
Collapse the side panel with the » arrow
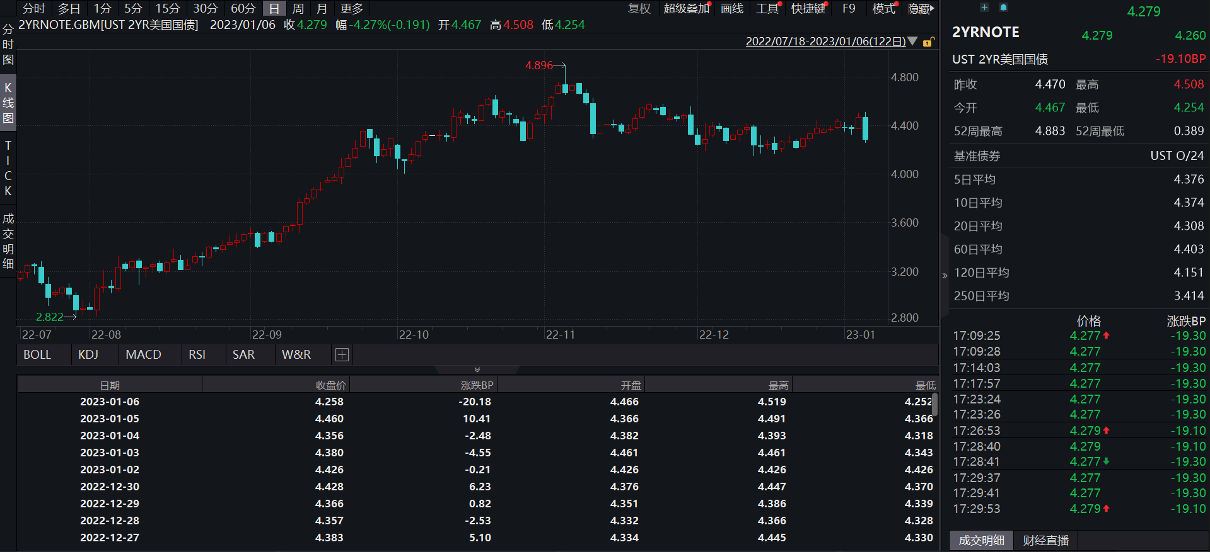pos(945,275)
